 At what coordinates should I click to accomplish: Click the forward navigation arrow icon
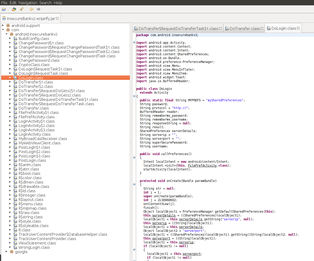tap(38, 9)
